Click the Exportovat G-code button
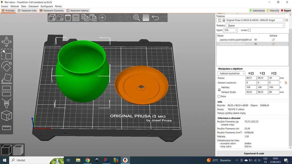 (x=254, y=154)
